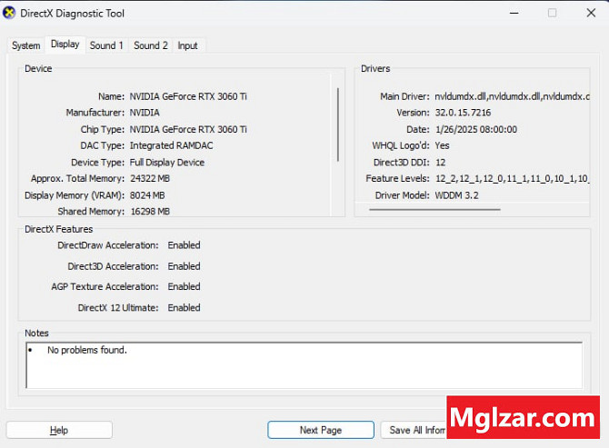Click the driver date 1/26/2025 08:00:00
This screenshot has width=609, height=448.
[476, 129]
